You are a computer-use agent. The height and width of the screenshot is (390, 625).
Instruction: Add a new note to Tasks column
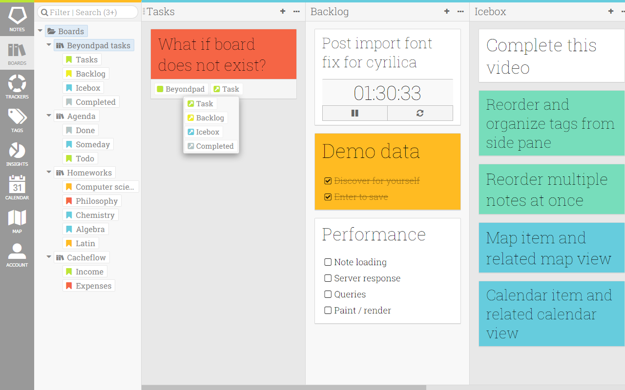[x=283, y=11]
